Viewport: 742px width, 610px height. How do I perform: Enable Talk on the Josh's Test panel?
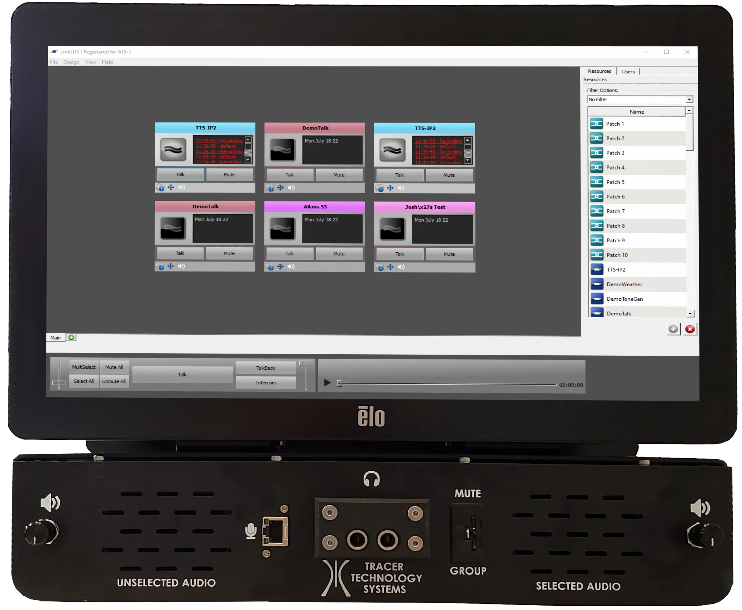[x=400, y=254]
